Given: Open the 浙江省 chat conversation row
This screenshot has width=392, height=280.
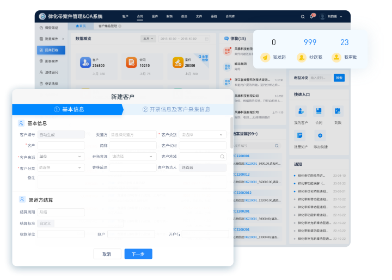Looking at the screenshot, I should point(253,82).
